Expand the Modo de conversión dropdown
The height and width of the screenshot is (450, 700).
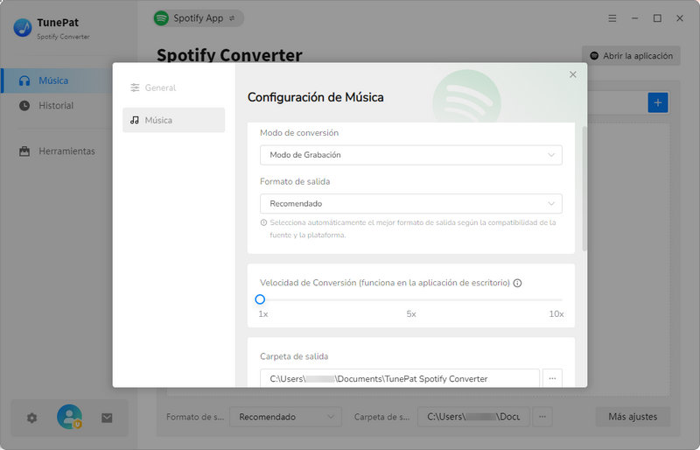(x=410, y=155)
